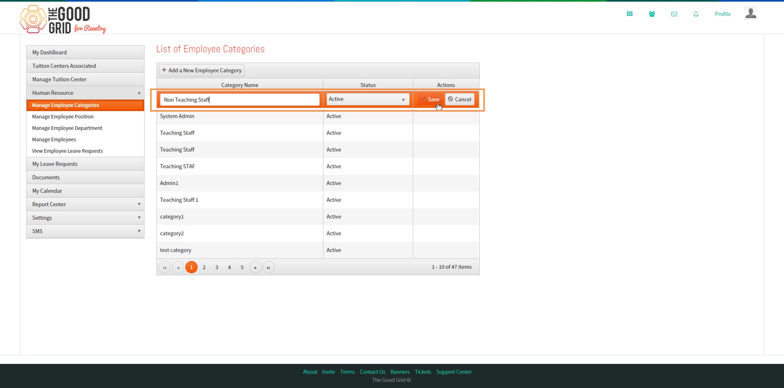Expand the SMS menu
This screenshot has width=784, height=388.
pos(85,231)
